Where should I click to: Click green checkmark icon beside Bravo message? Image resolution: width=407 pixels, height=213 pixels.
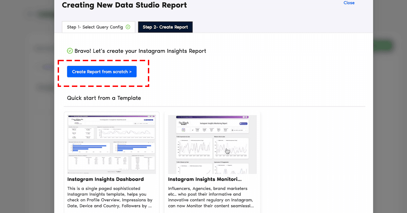pos(70,51)
